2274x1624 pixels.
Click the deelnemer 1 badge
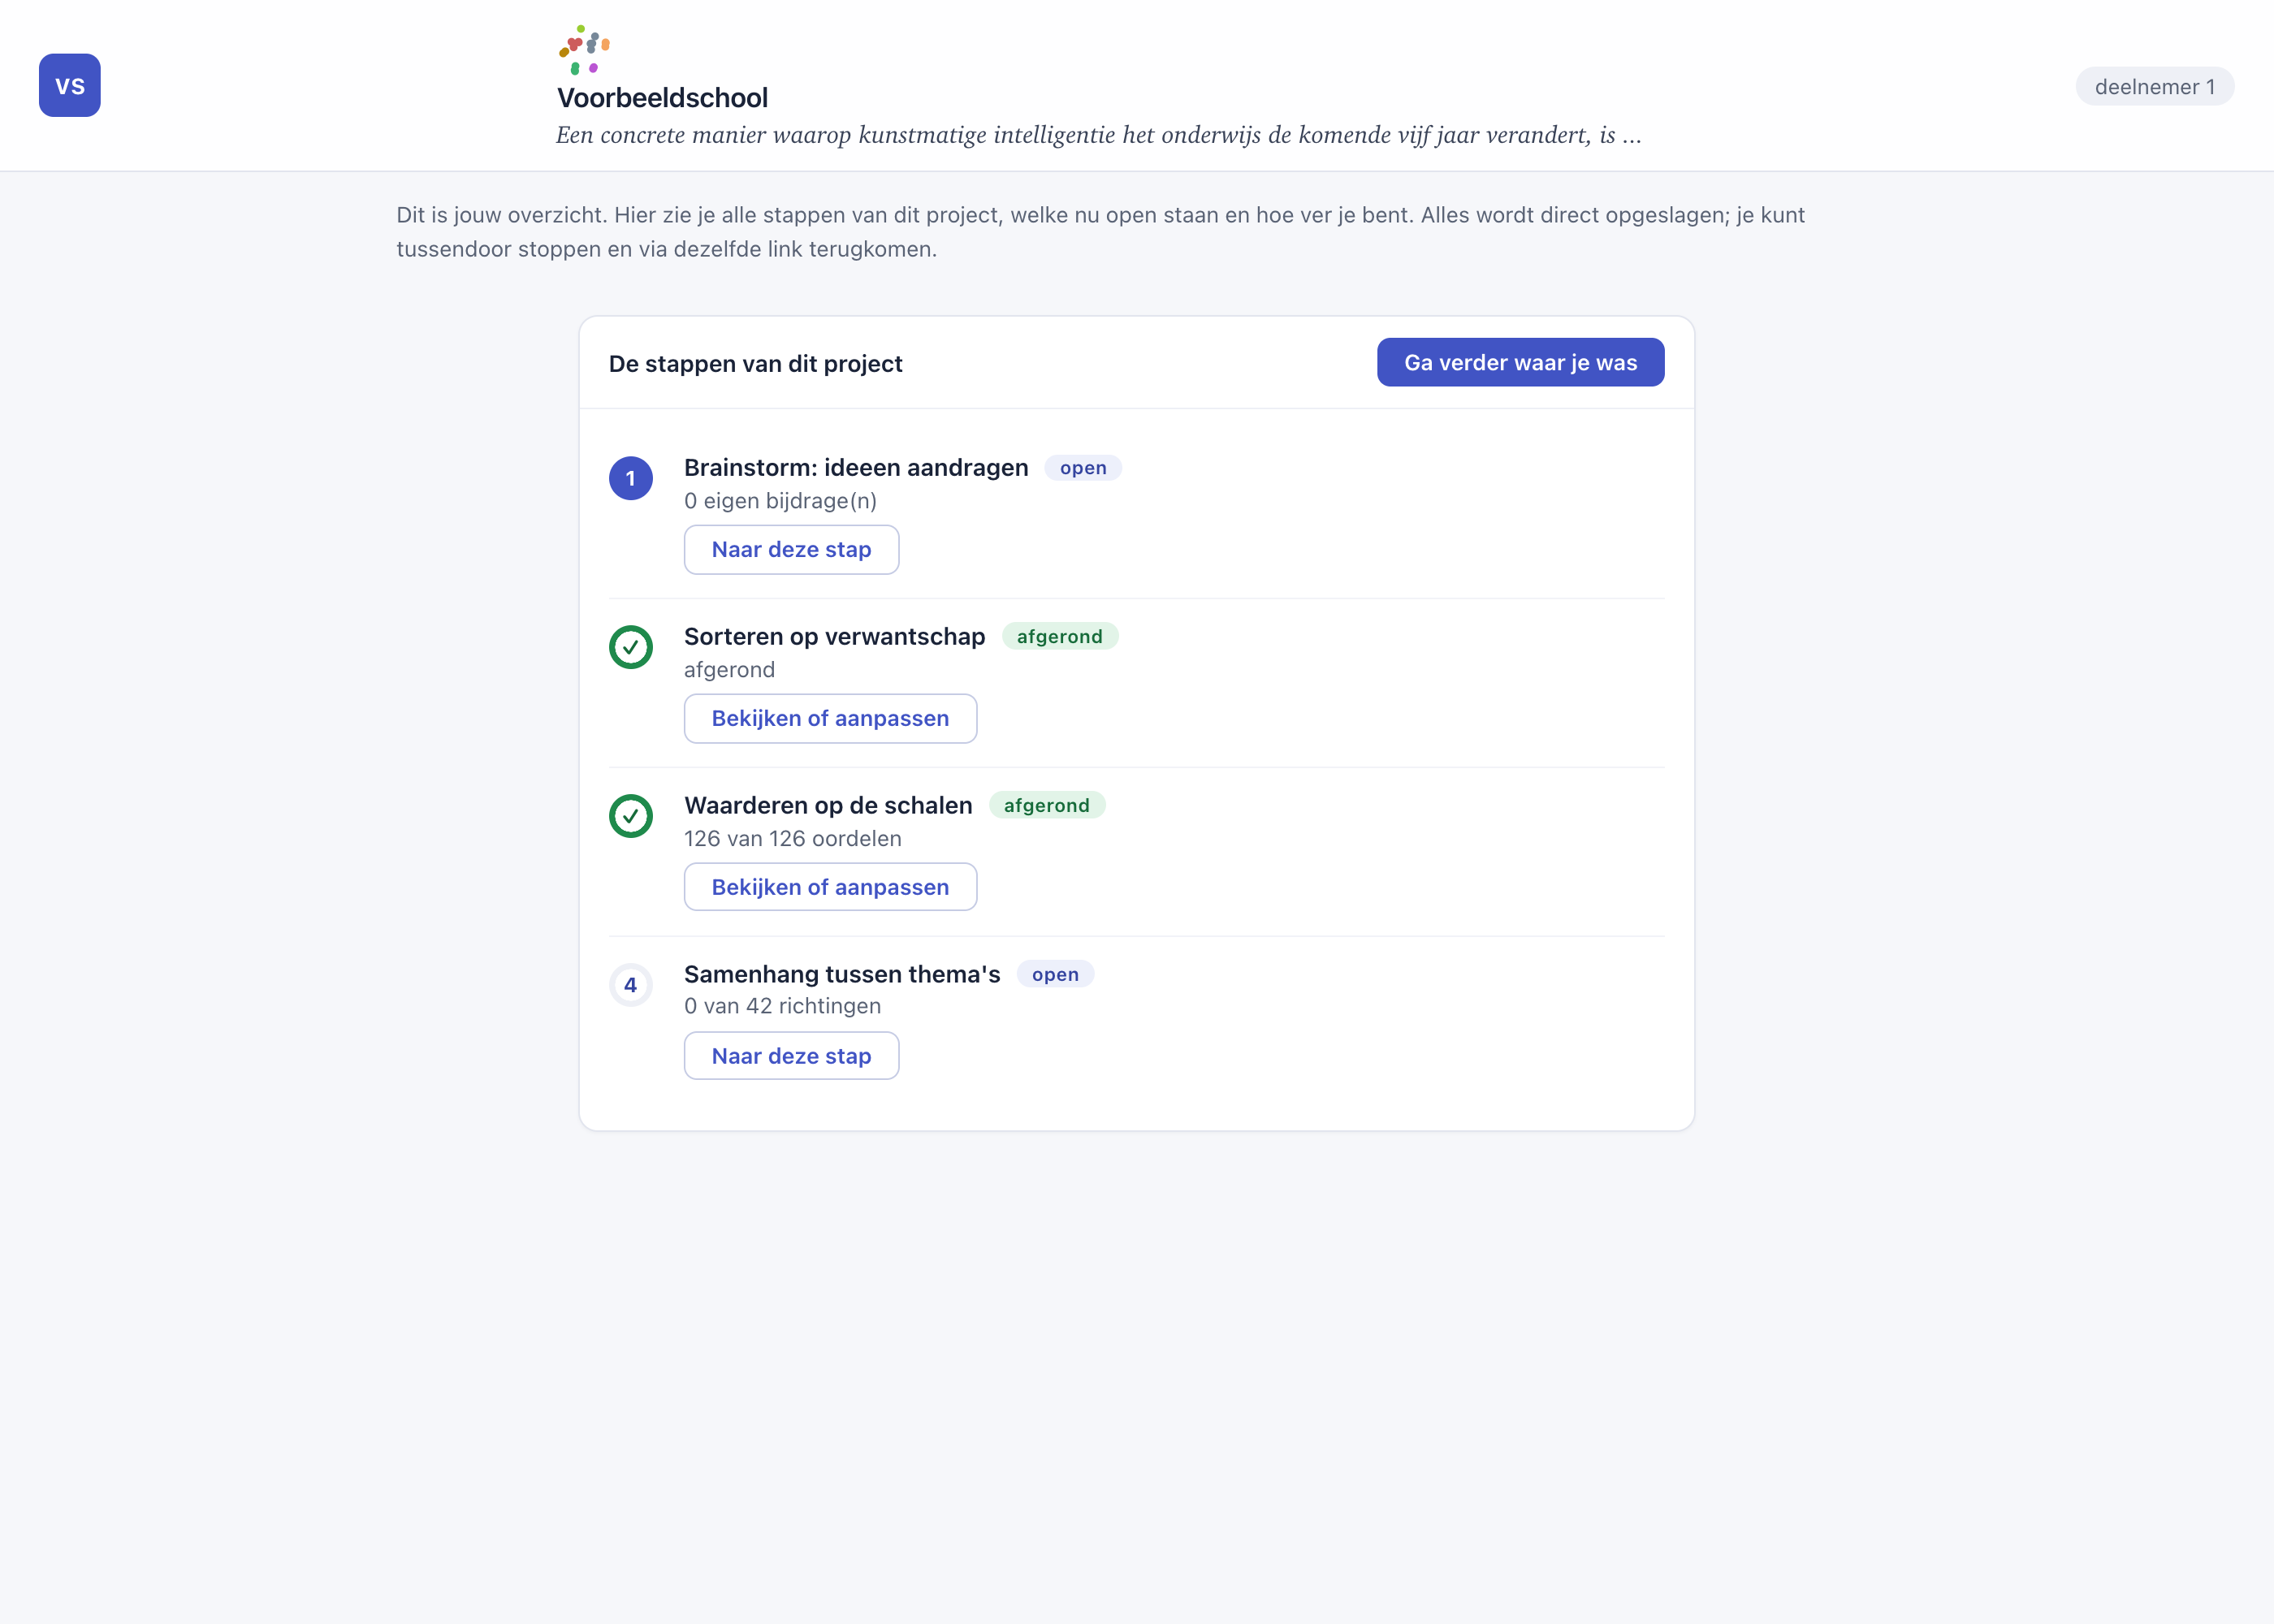[2154, 87]
